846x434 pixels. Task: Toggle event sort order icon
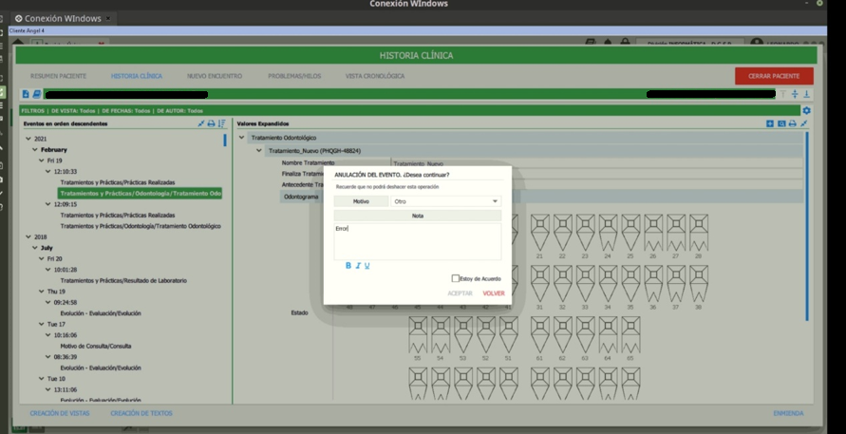coord(221,123)
